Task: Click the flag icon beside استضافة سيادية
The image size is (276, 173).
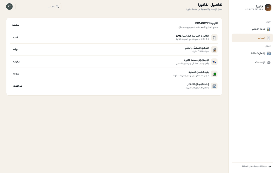Action: click(x=270, y=167)
